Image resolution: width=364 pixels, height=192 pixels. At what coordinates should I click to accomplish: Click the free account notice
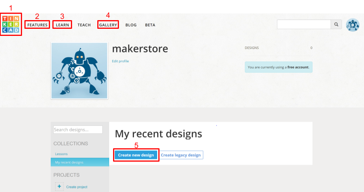(x=279, y=67)
